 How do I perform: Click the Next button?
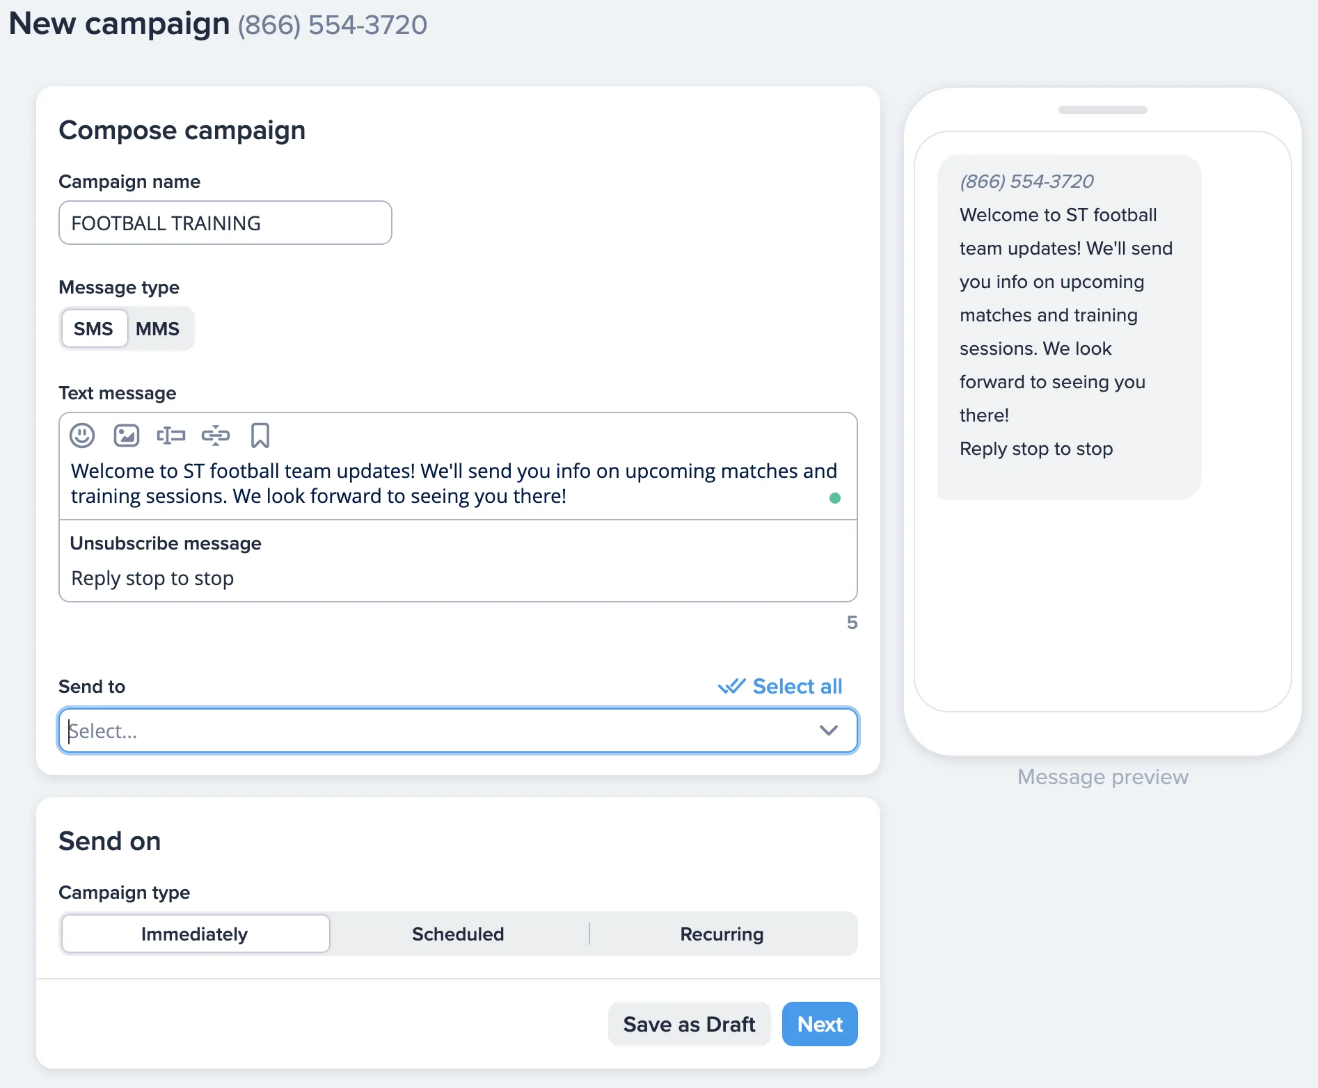[x=819, y=1023]
